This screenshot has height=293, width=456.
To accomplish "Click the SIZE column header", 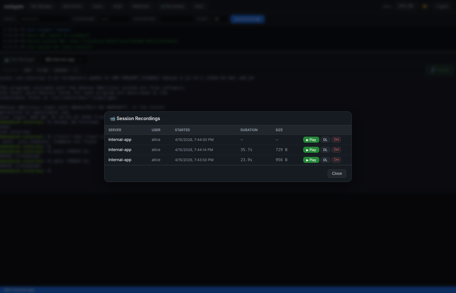I will click(279, 130).
